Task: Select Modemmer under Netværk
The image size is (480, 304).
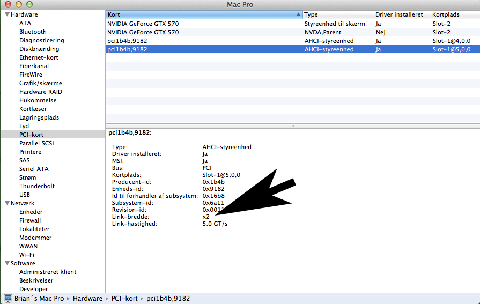Action: pos(35,238)
